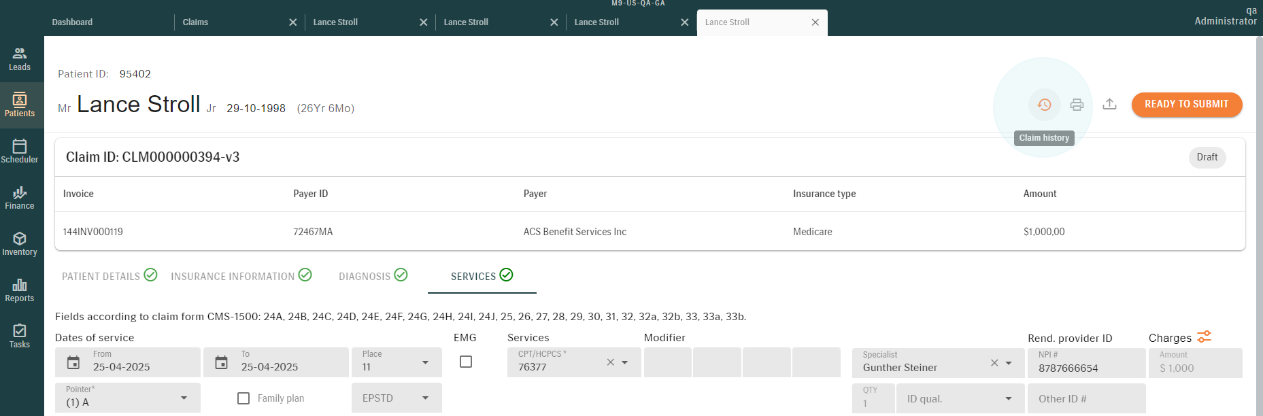Click payer ID 72467MA
The image size is (1263, 416).
point(313,232)
